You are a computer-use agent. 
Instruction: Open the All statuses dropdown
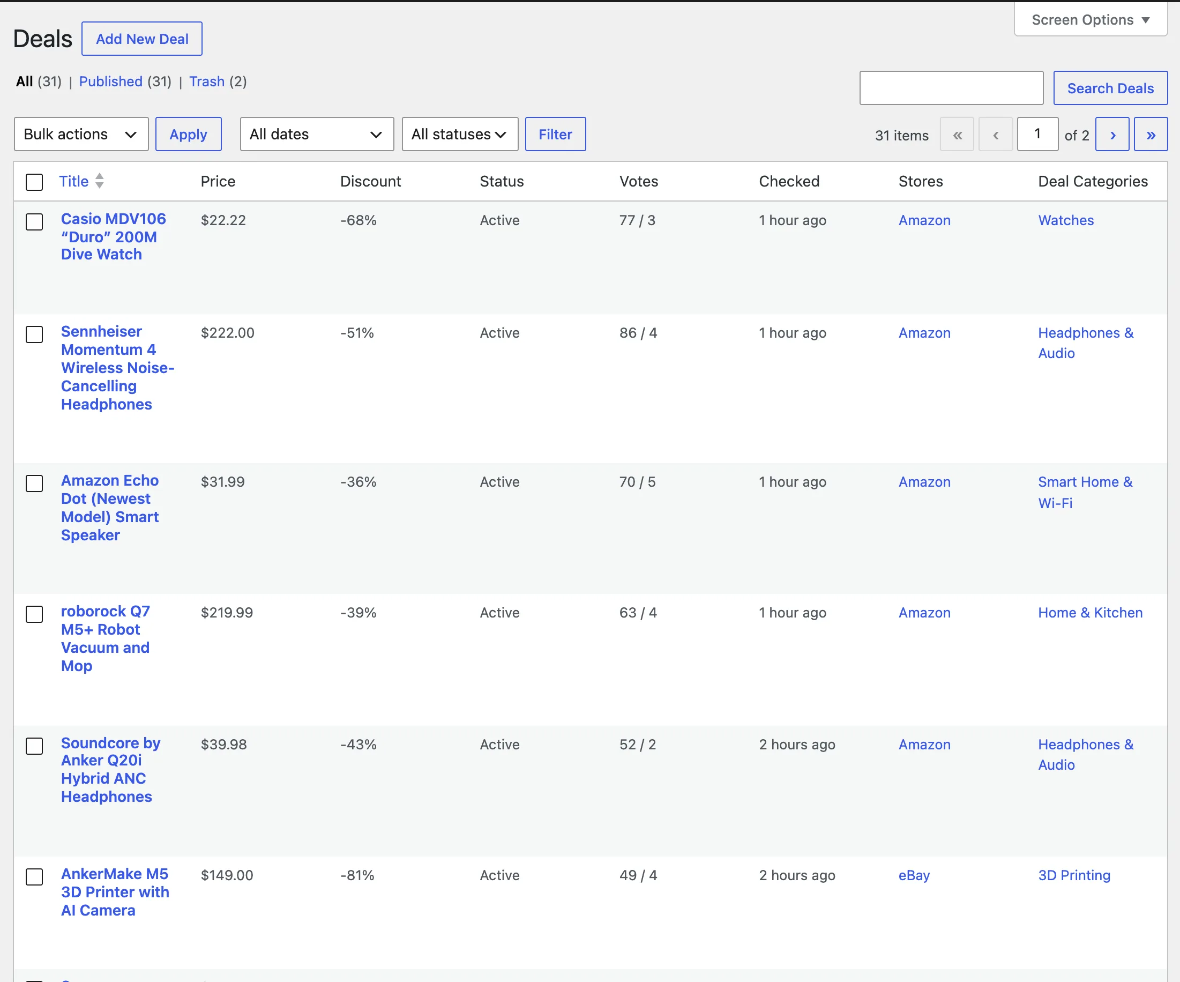click(x=460, y=135)
